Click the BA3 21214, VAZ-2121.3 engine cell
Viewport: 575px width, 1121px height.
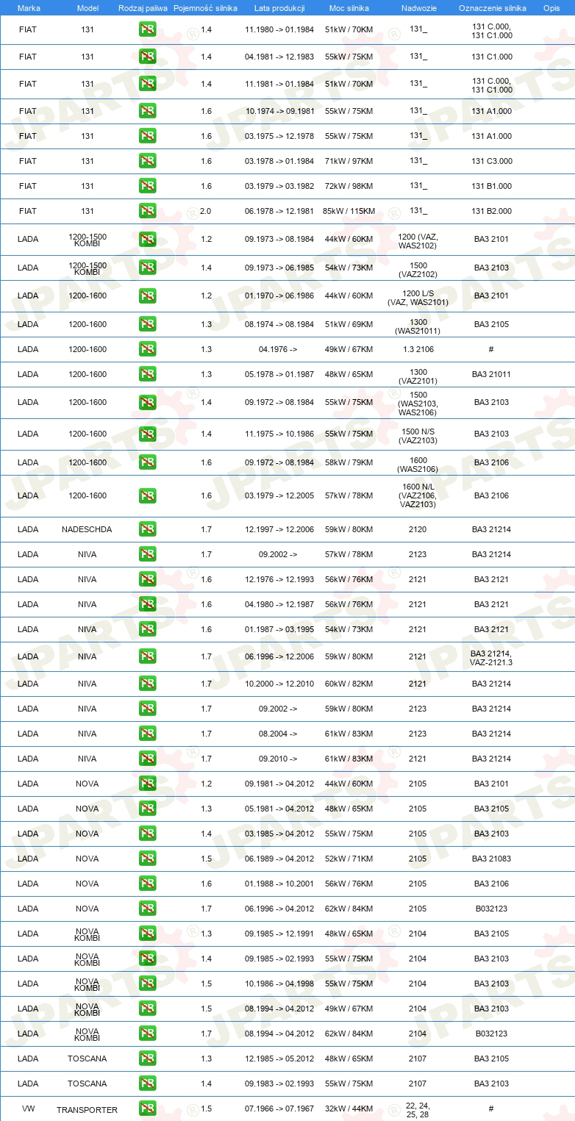click(491, 658)
